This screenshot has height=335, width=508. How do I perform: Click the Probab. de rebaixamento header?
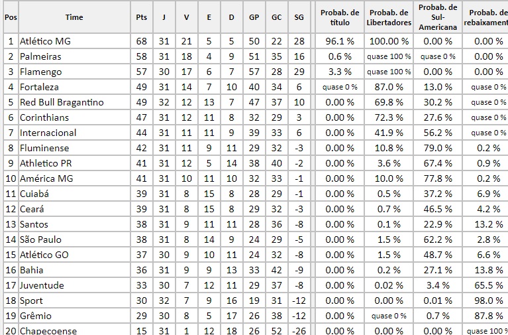[x=485, y=17]
